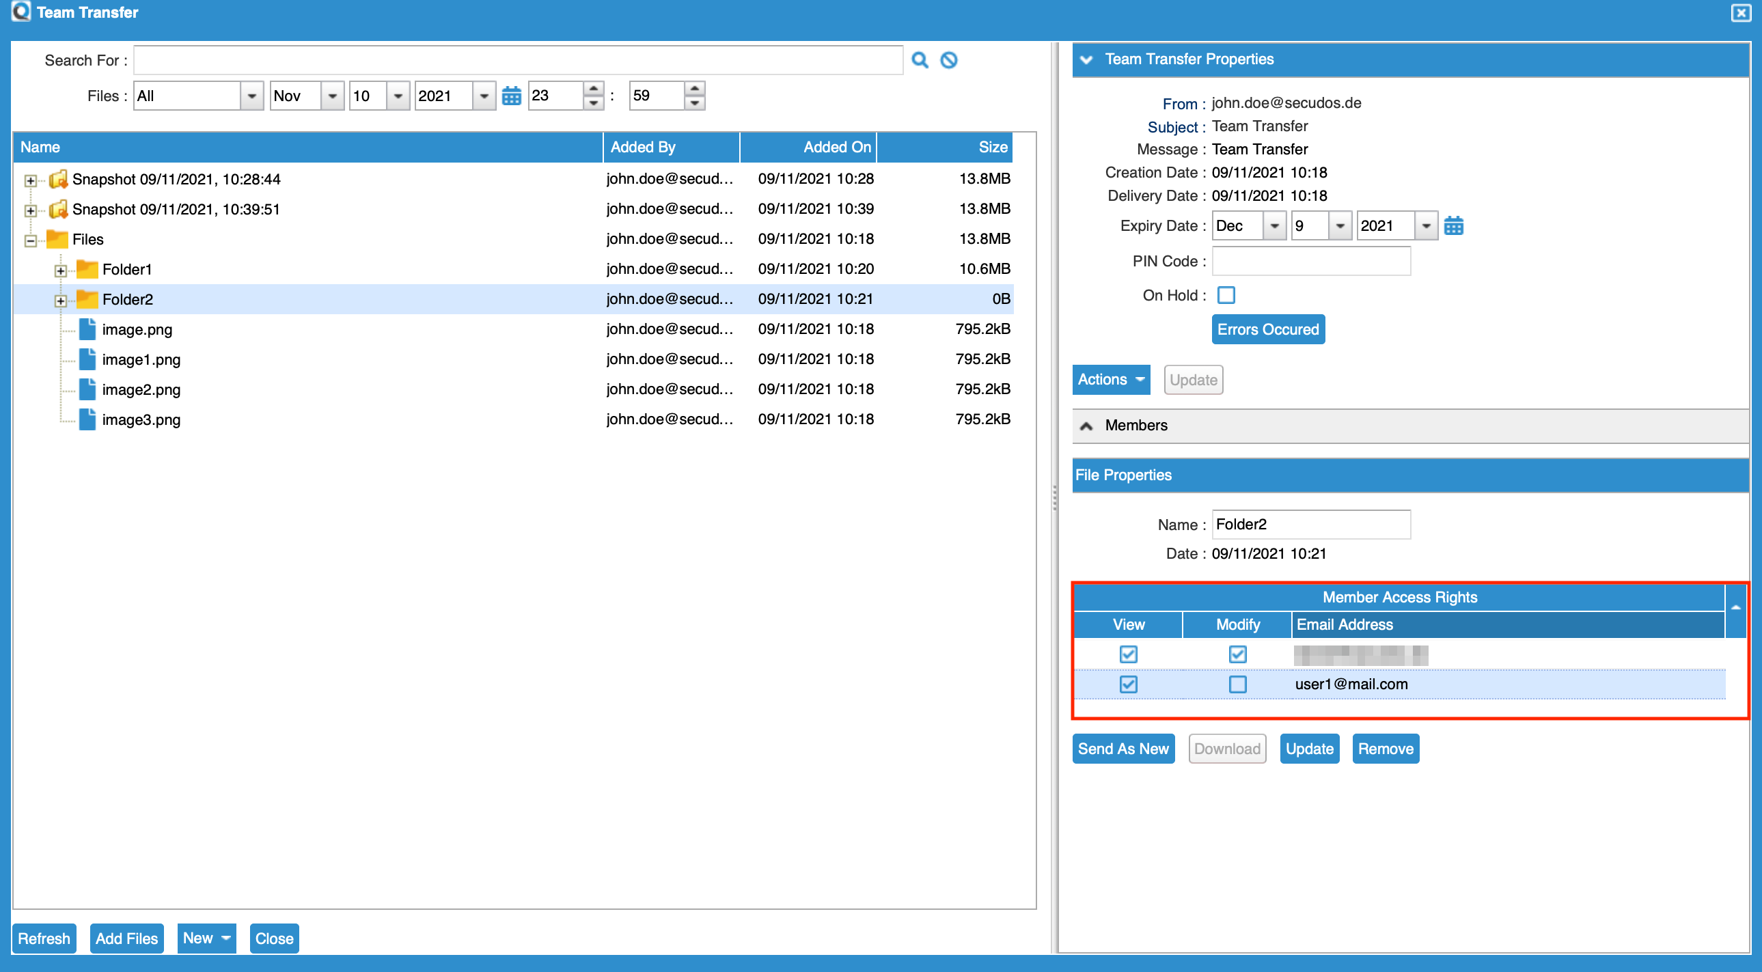Viewport: 1762px width, 972px height.
Task: Open the Files filter All dropdown
Action: point(251,96)
